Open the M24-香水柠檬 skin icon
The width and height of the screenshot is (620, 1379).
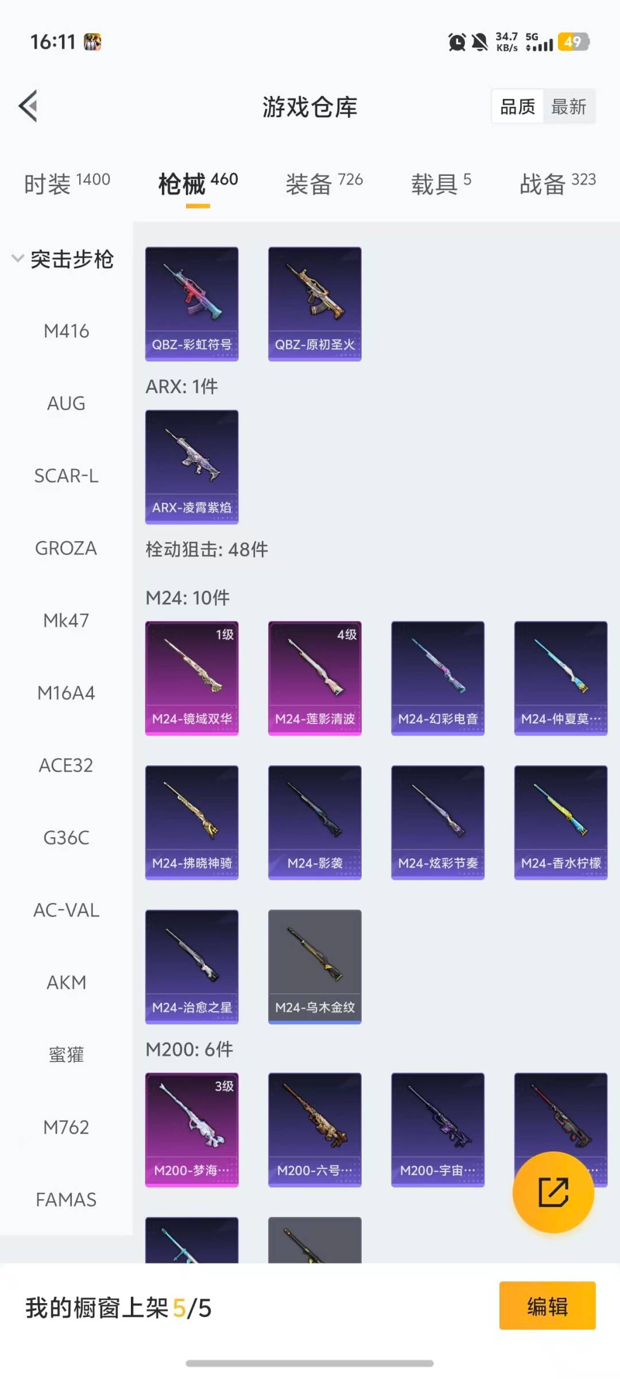tap(561, 822)
